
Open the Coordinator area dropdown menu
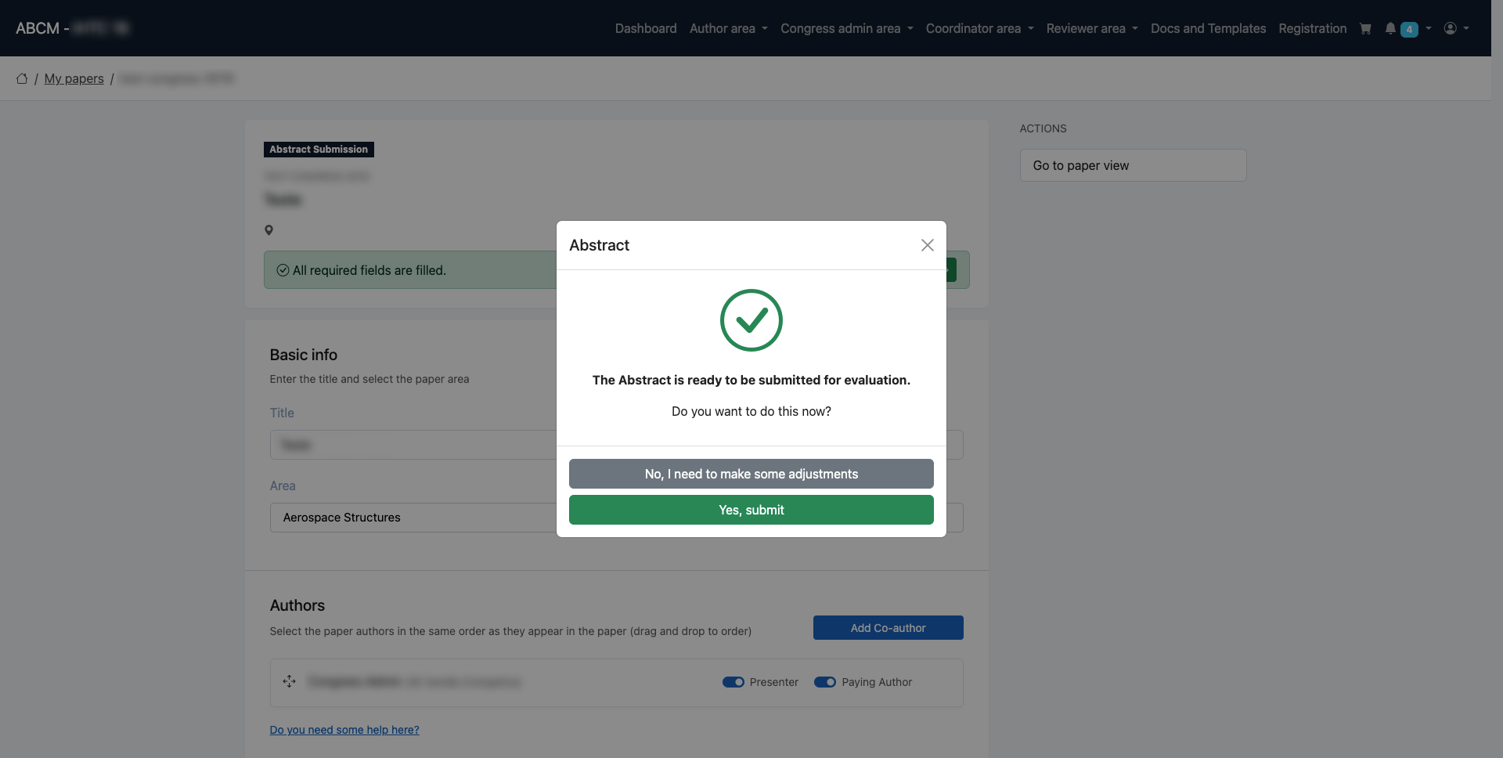[x=979, y=28]
